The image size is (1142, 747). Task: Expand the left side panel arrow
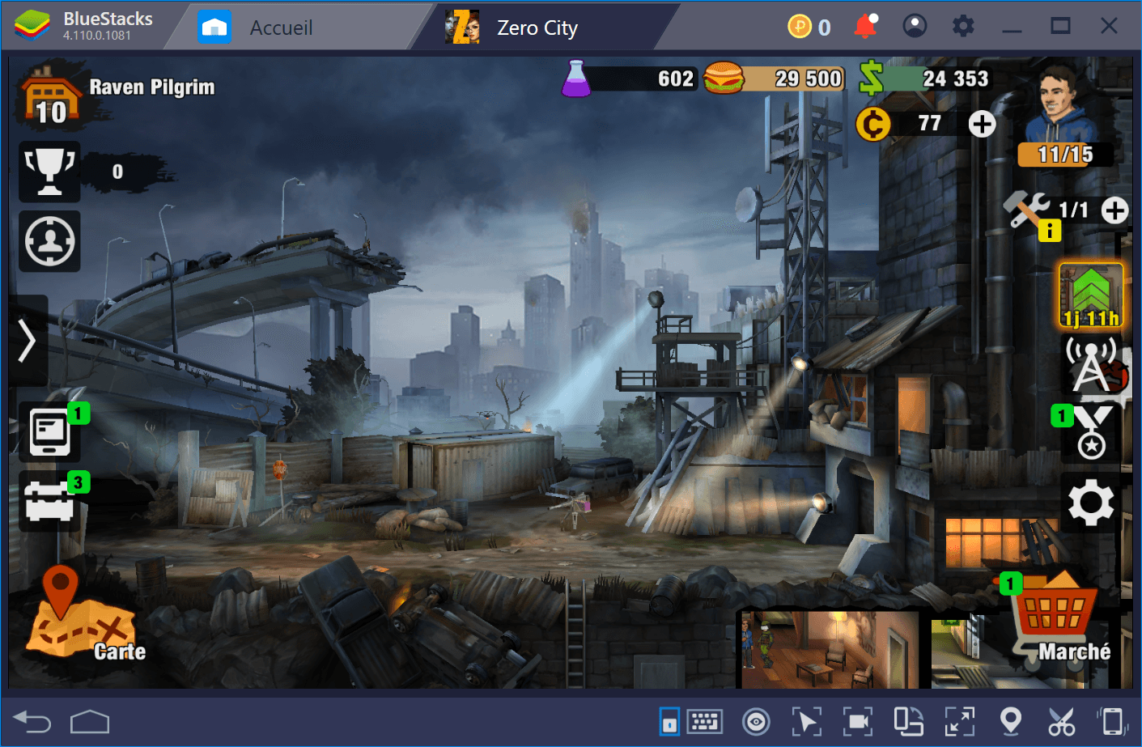[27, 341]
